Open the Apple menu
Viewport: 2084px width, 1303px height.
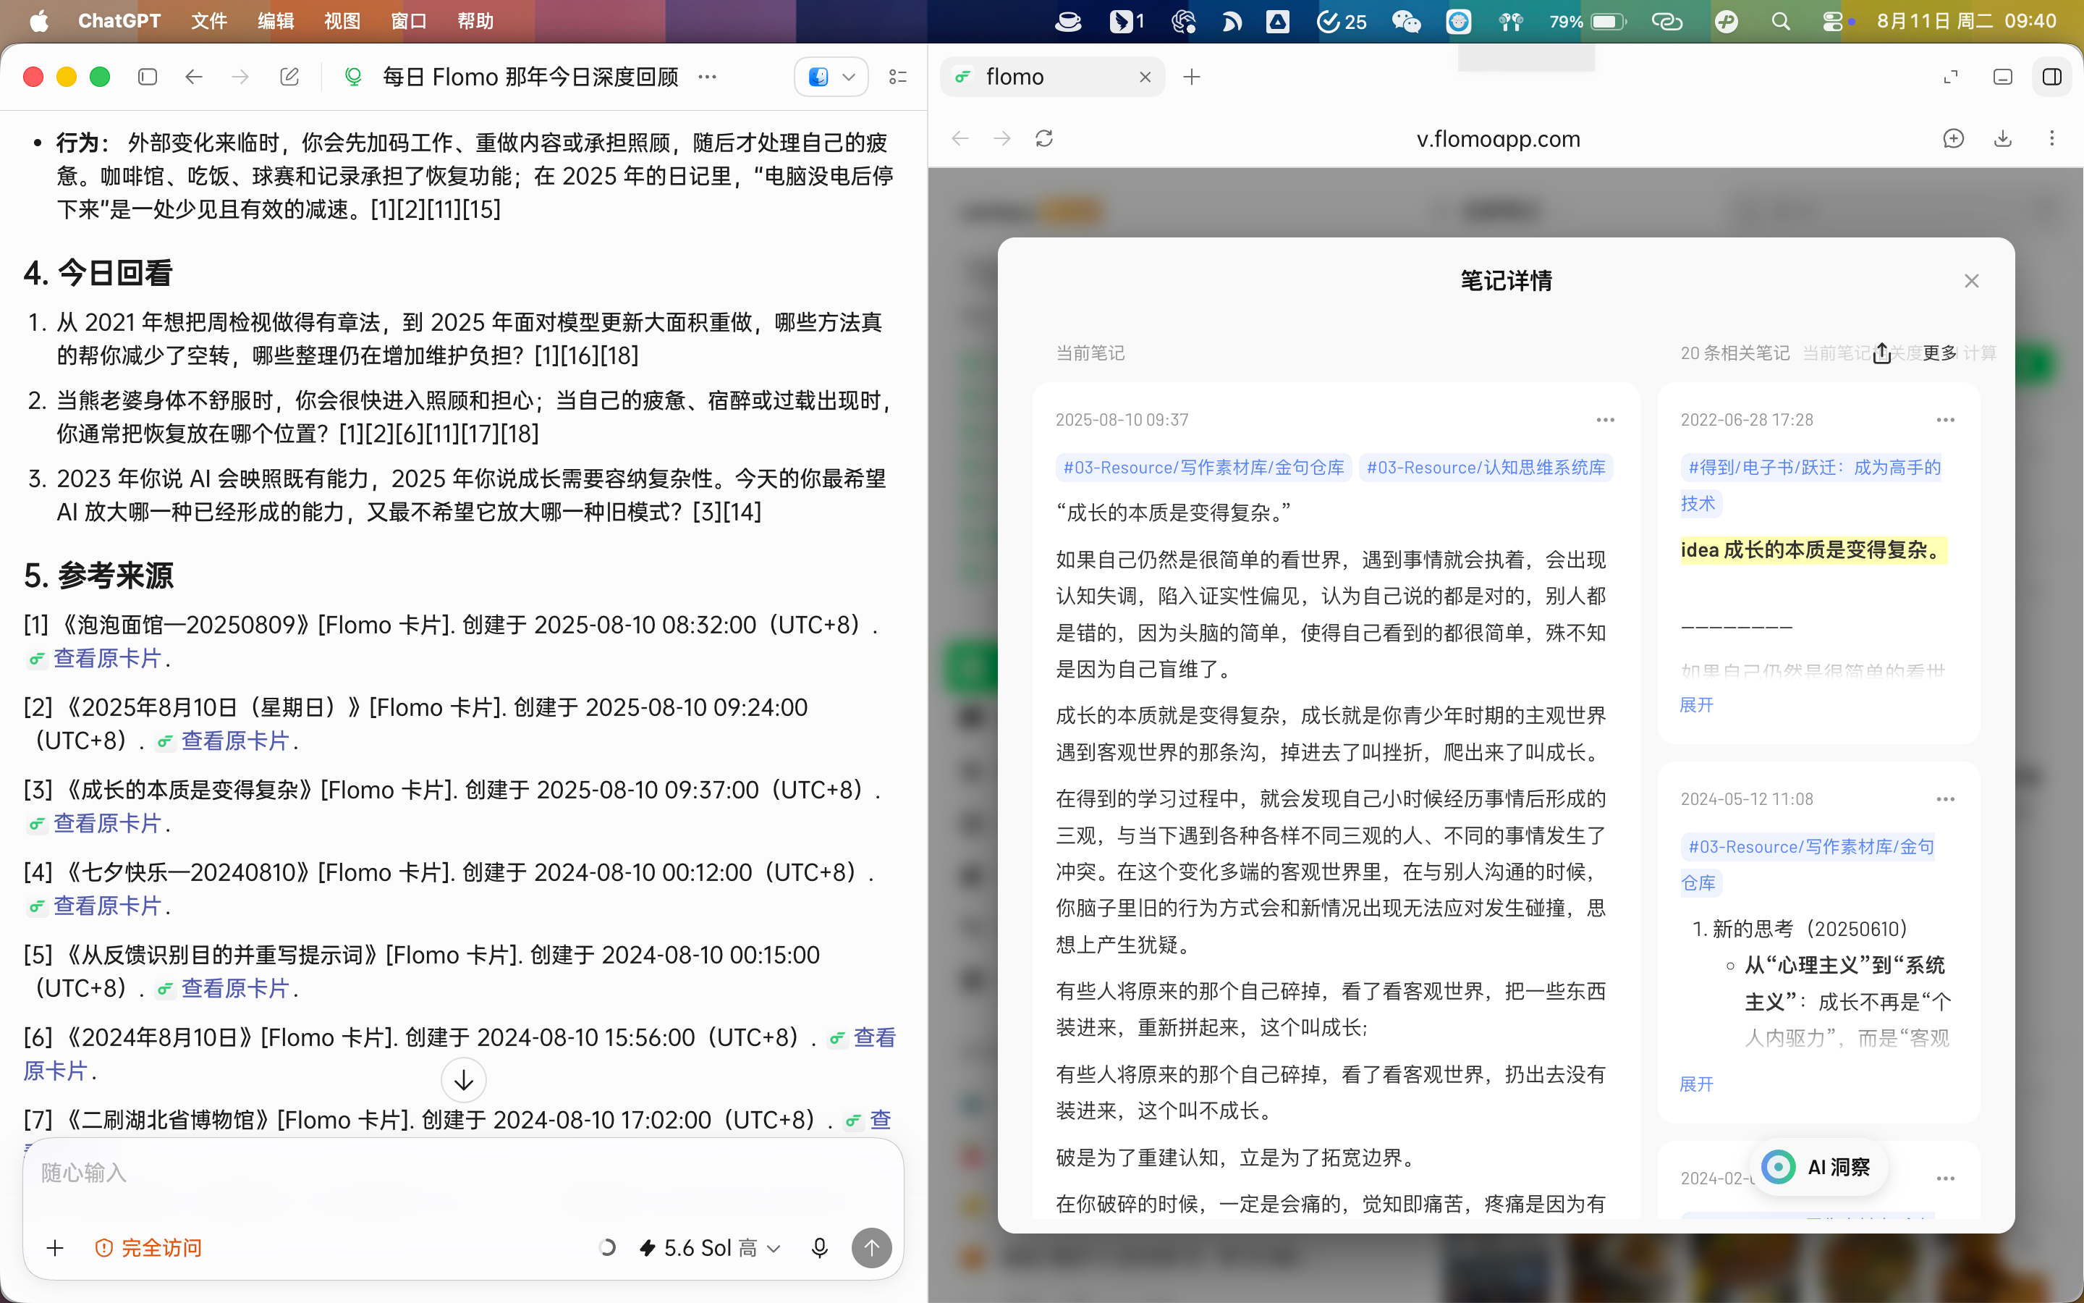39,21
